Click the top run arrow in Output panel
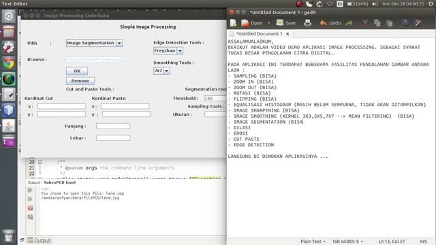436x245 pixels. [30, 190]
